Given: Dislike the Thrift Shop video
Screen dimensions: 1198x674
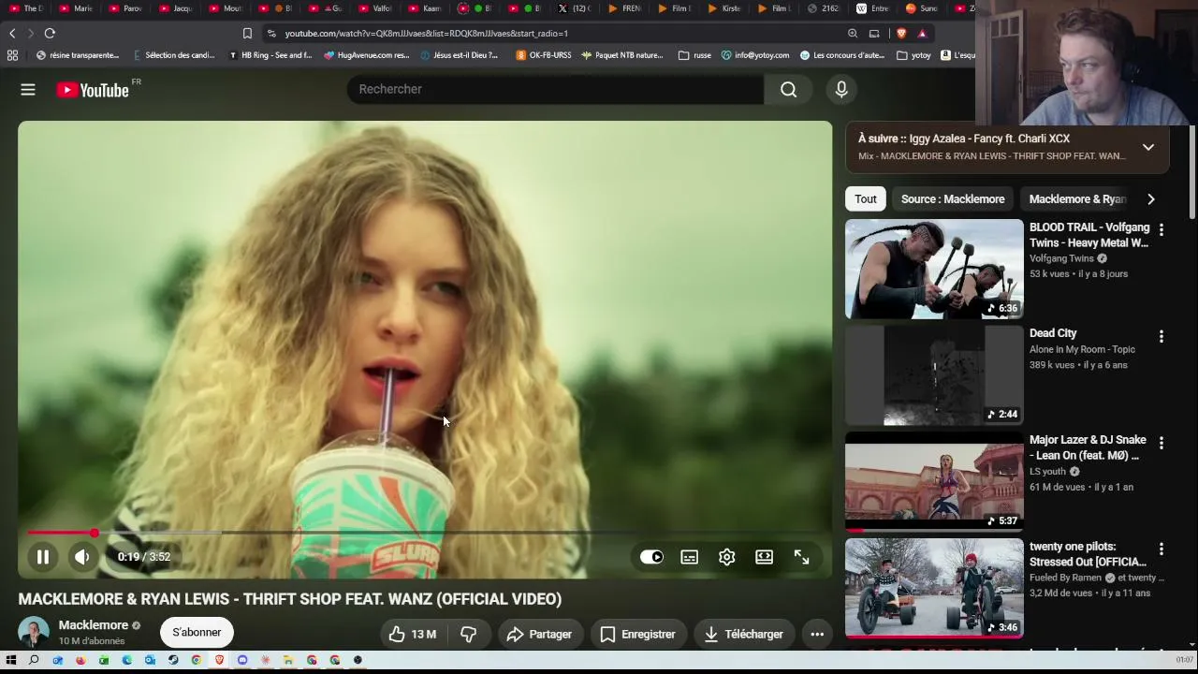Looking at the screenshot, I should pos(469,635).
